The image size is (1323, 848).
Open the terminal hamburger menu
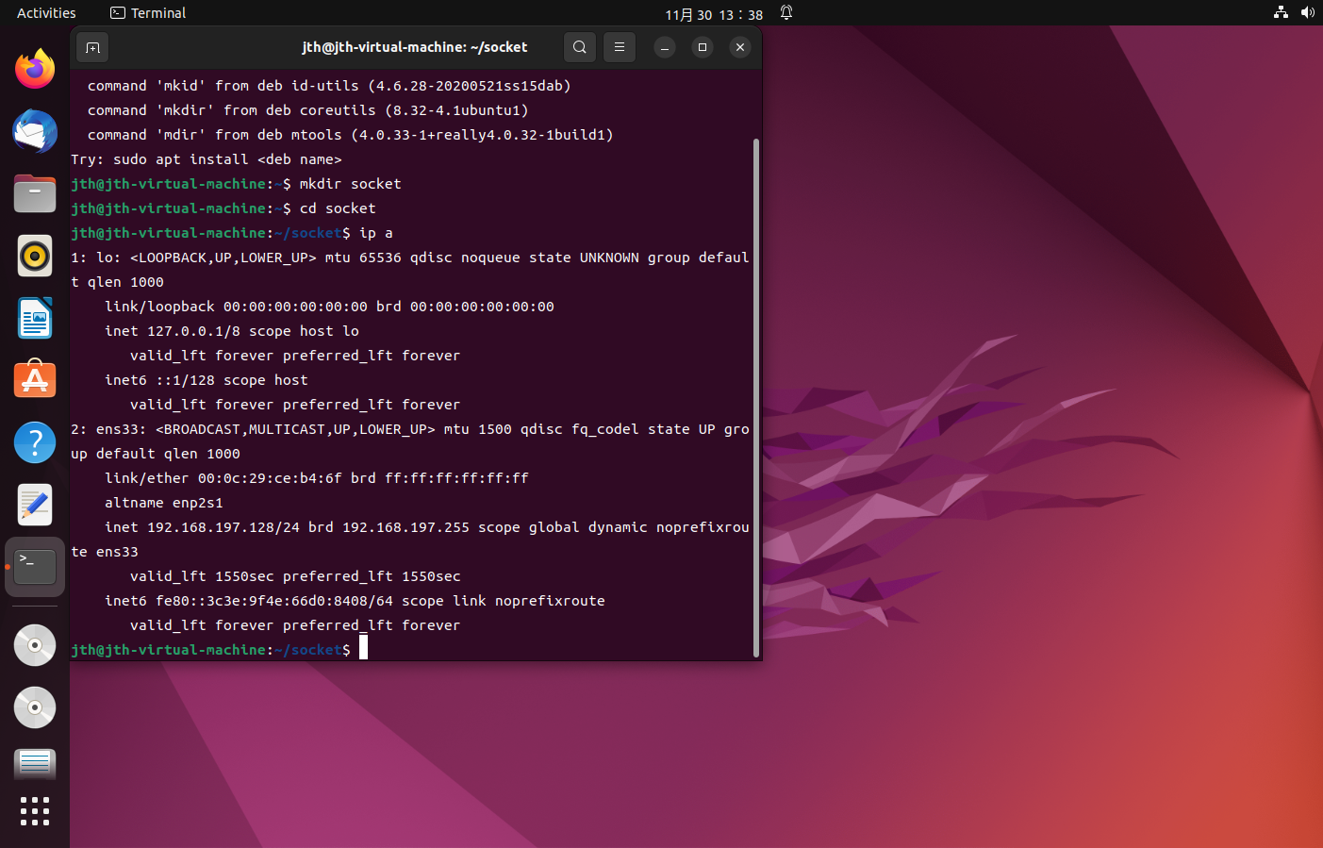(x=620, y=47)
